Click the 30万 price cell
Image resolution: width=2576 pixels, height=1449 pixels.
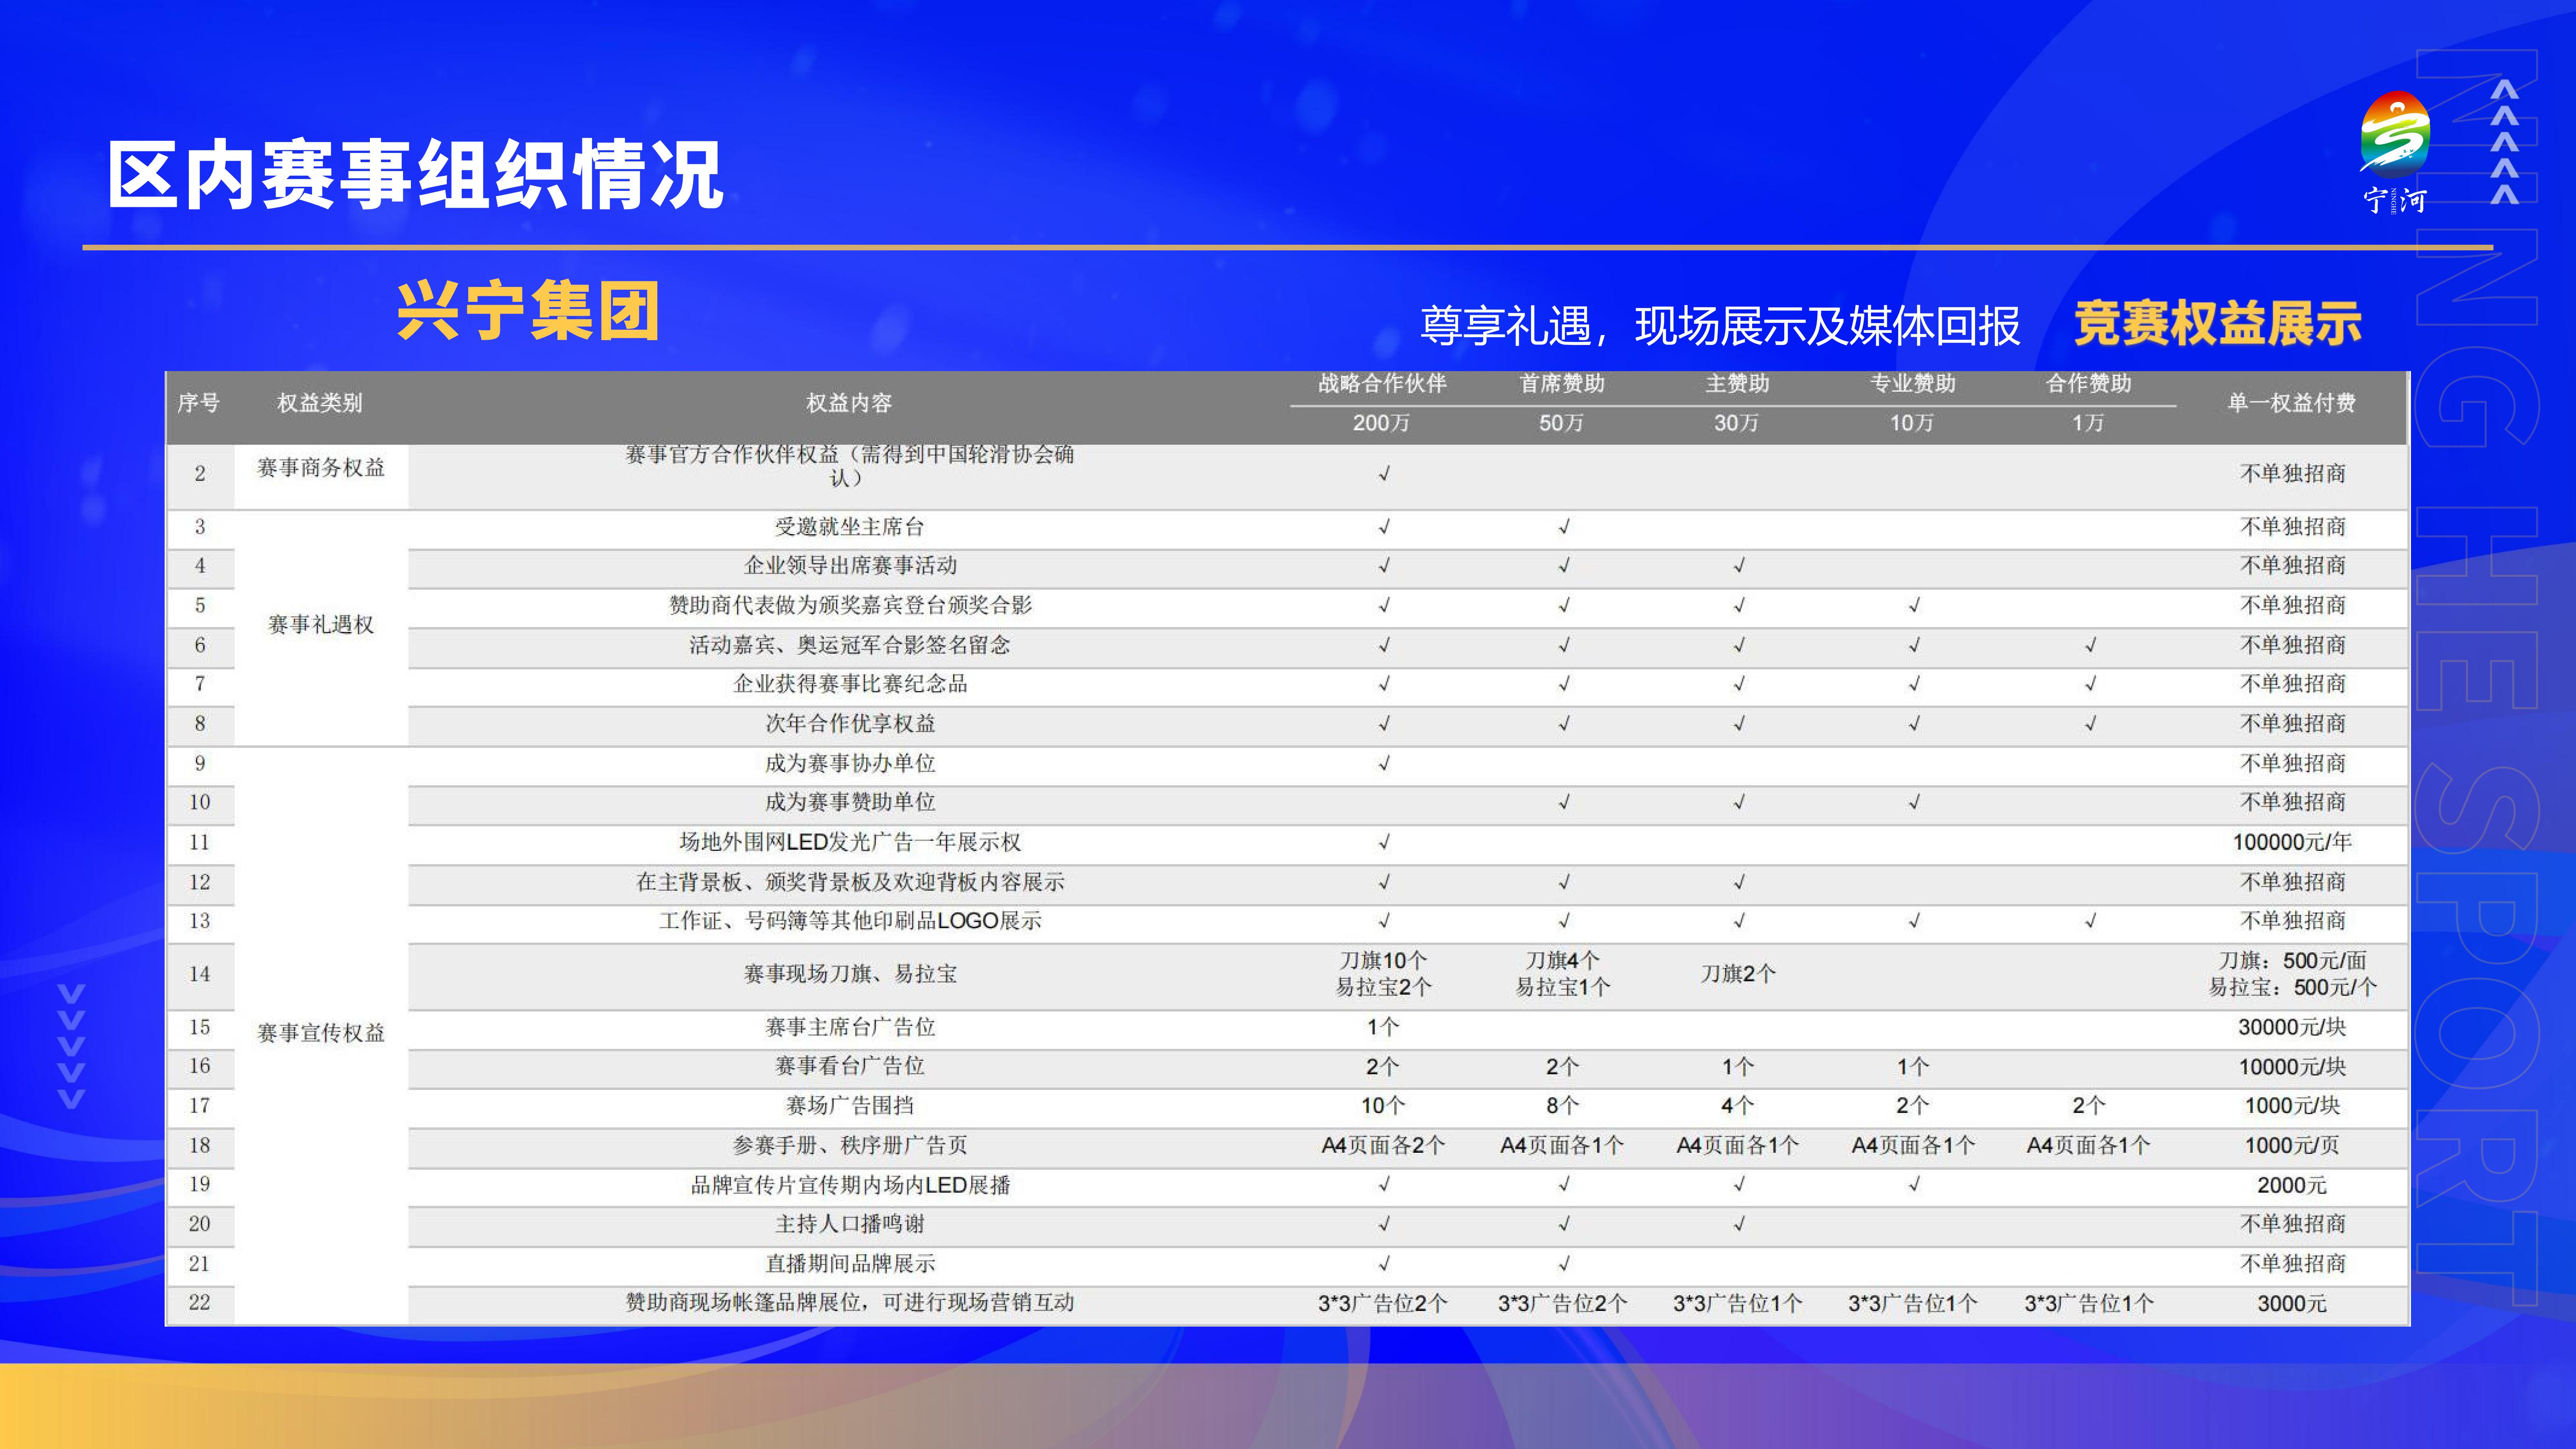[x=1737, y=423]
